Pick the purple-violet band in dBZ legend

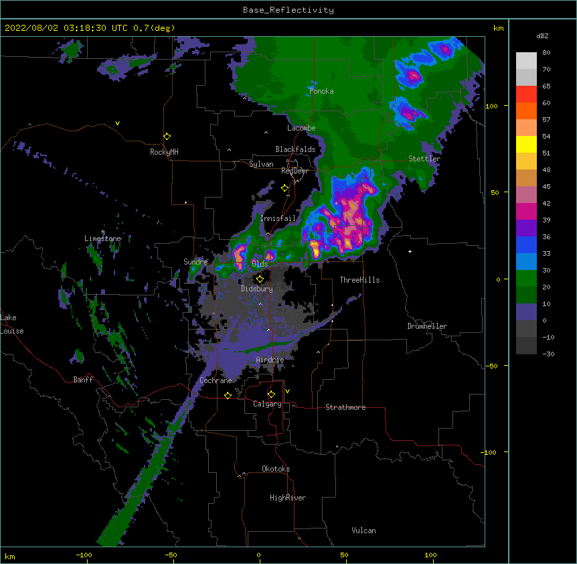coord(526,228)
